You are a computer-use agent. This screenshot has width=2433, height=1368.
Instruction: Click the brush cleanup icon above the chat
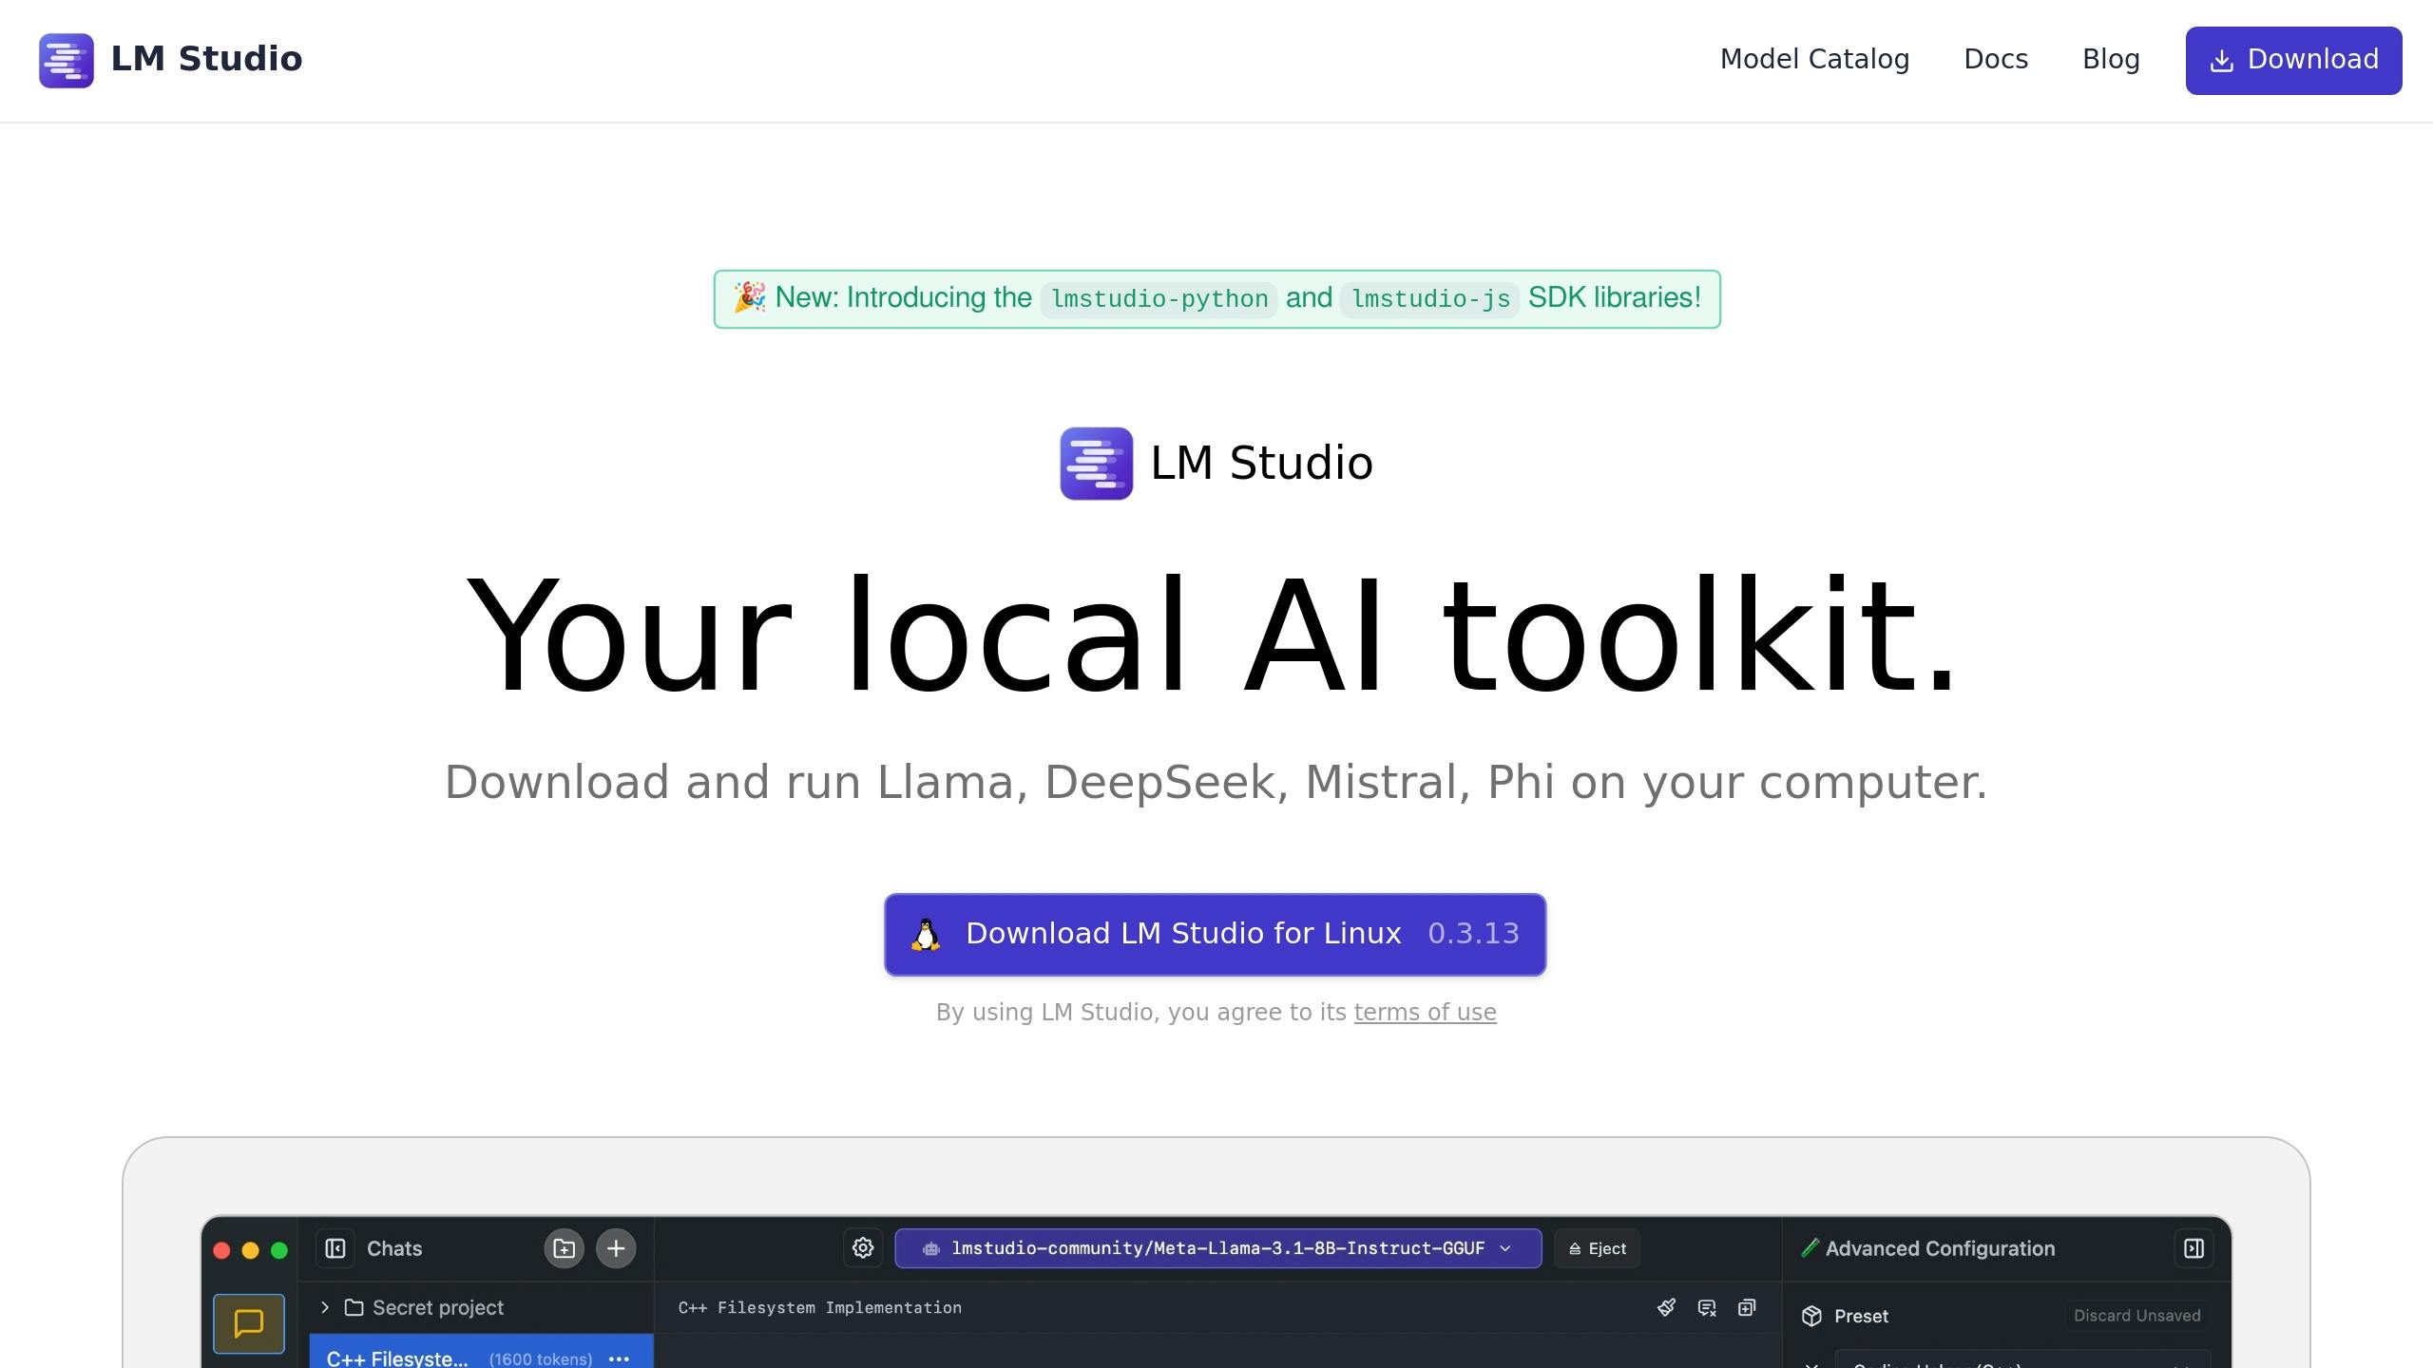coord(1666,1307)
